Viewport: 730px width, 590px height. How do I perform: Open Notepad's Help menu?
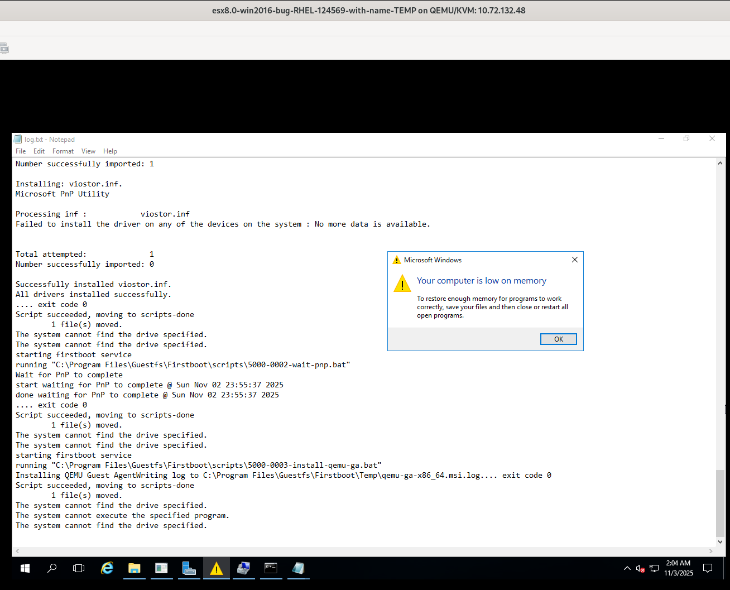[x=111, y=151]
